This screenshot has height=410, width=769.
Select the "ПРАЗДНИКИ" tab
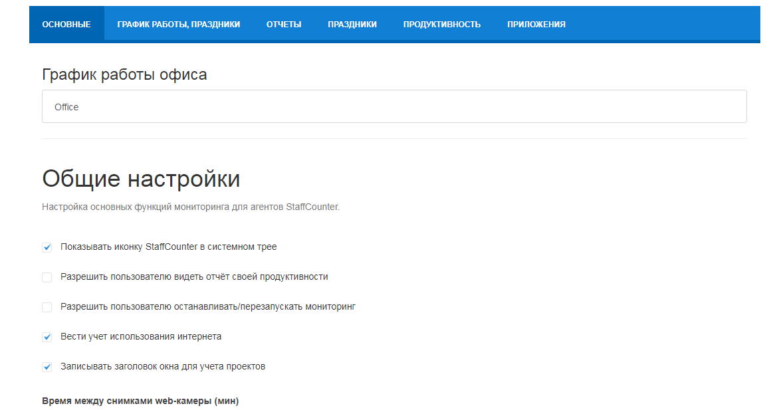(x=352, y=23)
